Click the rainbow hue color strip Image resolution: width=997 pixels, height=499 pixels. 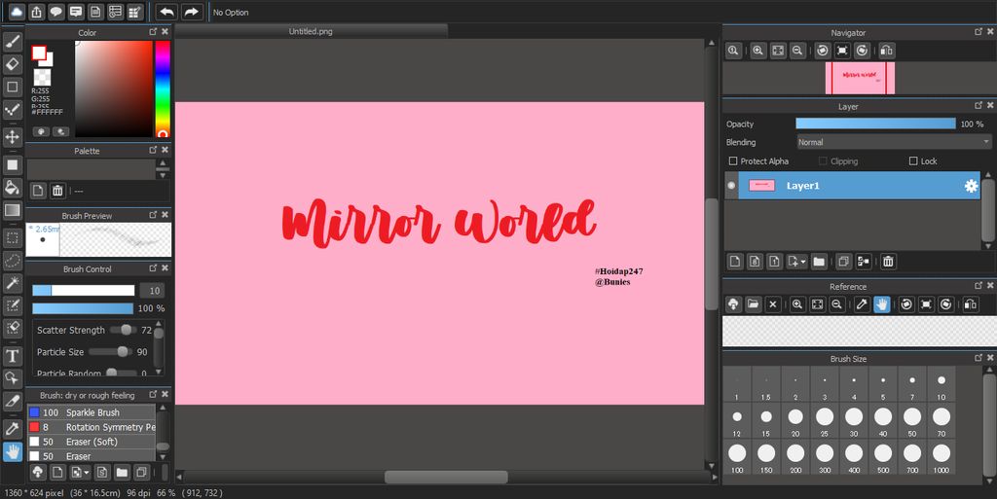163,89
